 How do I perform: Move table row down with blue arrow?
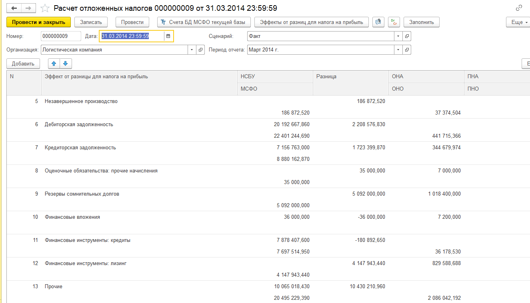(66, 63)
